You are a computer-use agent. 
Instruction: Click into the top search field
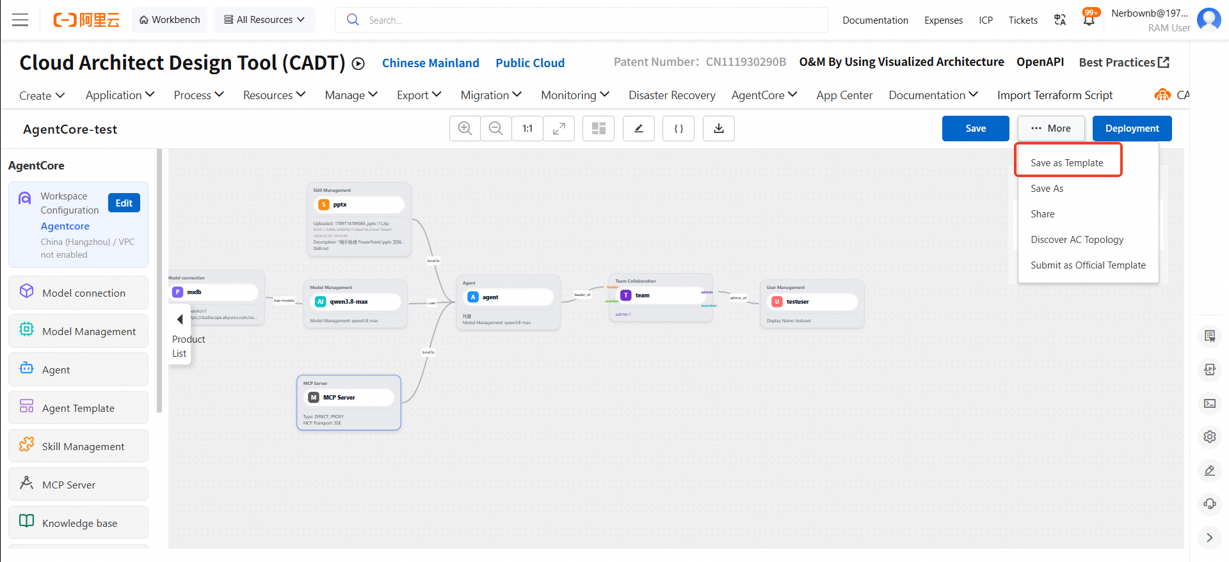click(581, 20)
